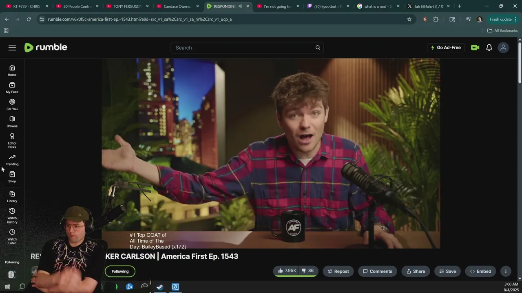This screenshot has height=293, width=522.
Task: Switch to Jah X tab
Action: (x=428, y=6)
